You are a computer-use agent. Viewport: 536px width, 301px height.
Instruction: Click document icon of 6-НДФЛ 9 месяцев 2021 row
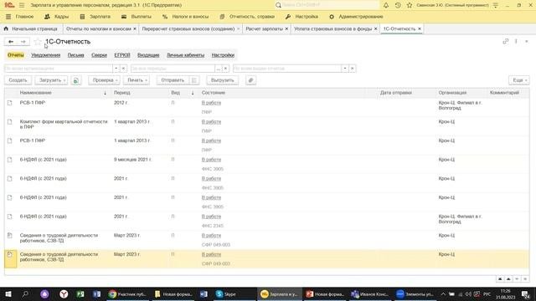(9, 160)
